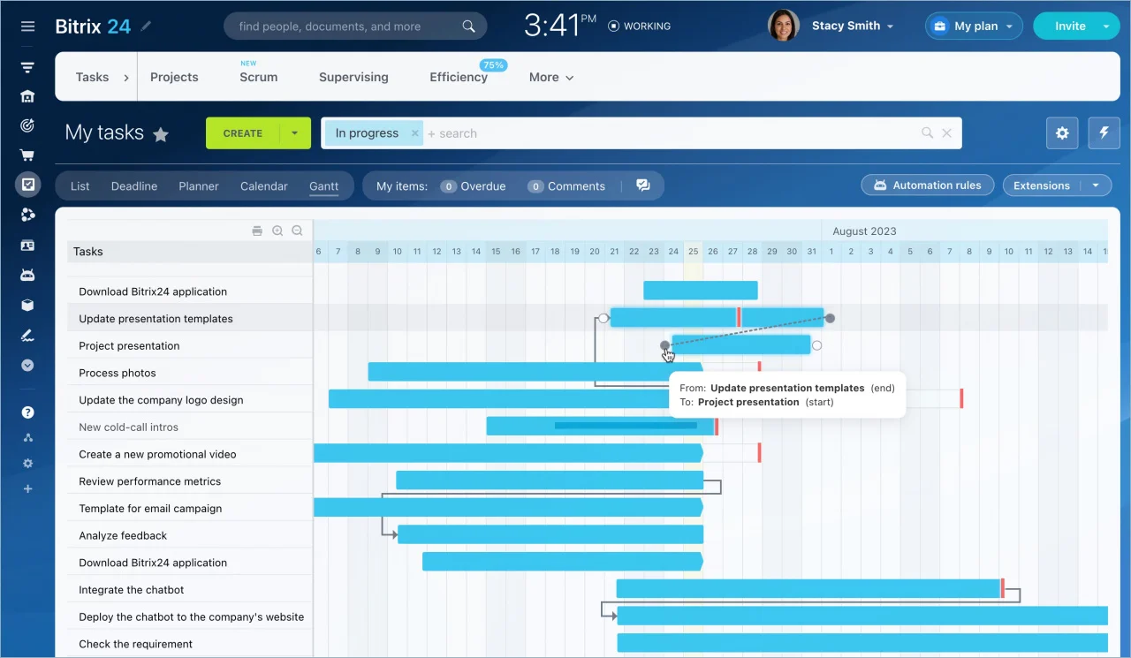1131x658 pixels.
Task: Zoom out the Gantt chart with the magnifier minus icon
Action: [297, 231]
